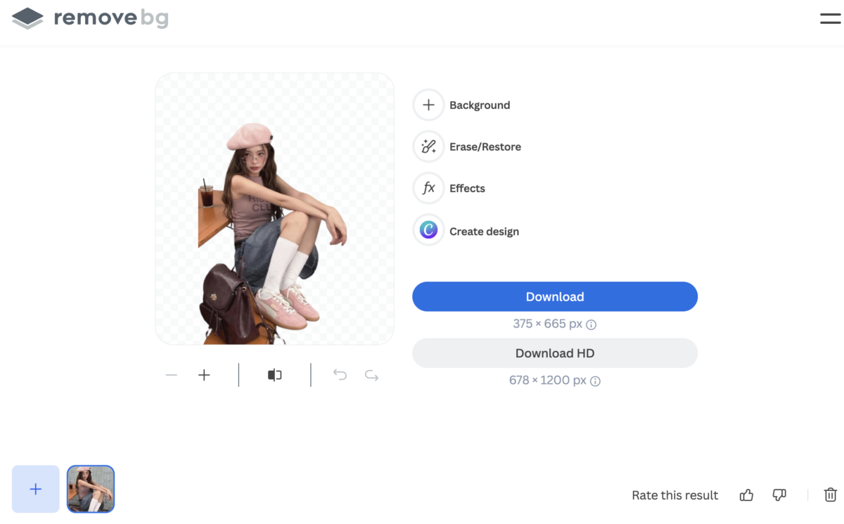Give a thumbs down rating

(x=779, y=494)
